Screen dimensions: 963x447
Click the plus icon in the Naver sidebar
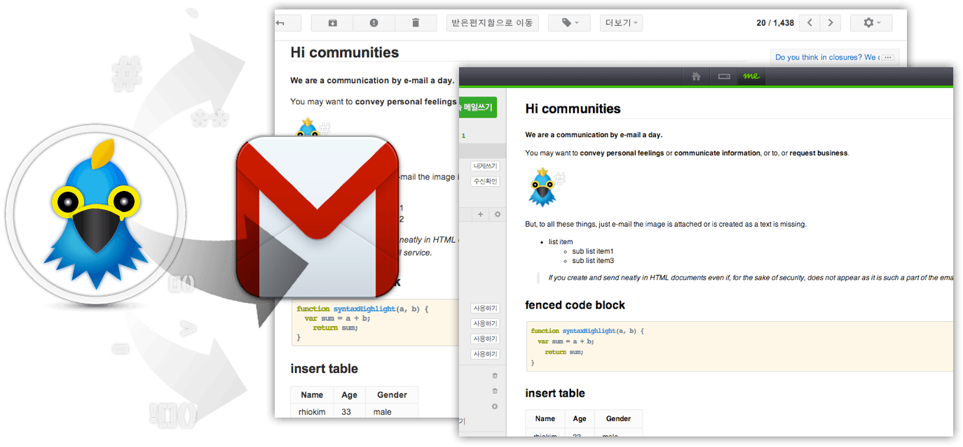(x=481, y=214)
